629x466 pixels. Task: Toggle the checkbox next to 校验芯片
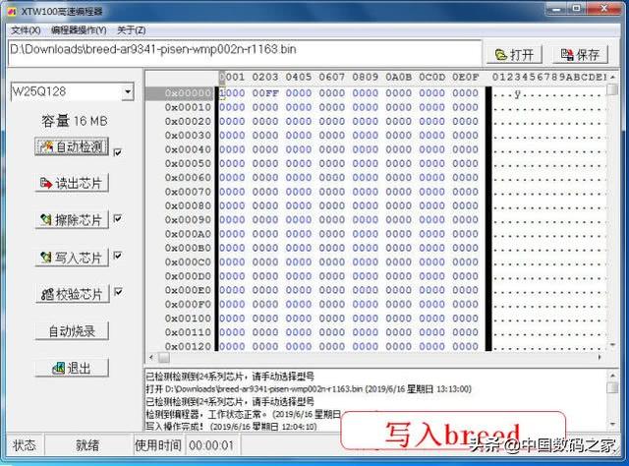[118, 292]
